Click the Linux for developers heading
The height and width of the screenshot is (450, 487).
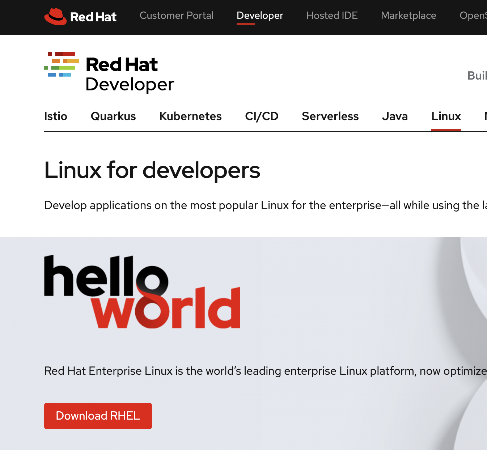[152, 170]
